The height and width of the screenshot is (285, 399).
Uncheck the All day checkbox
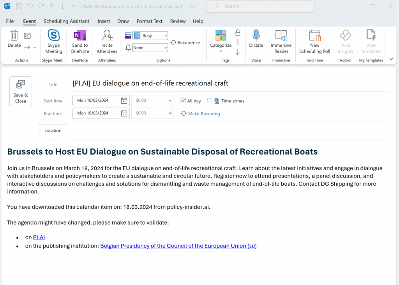tap(183, 100)
